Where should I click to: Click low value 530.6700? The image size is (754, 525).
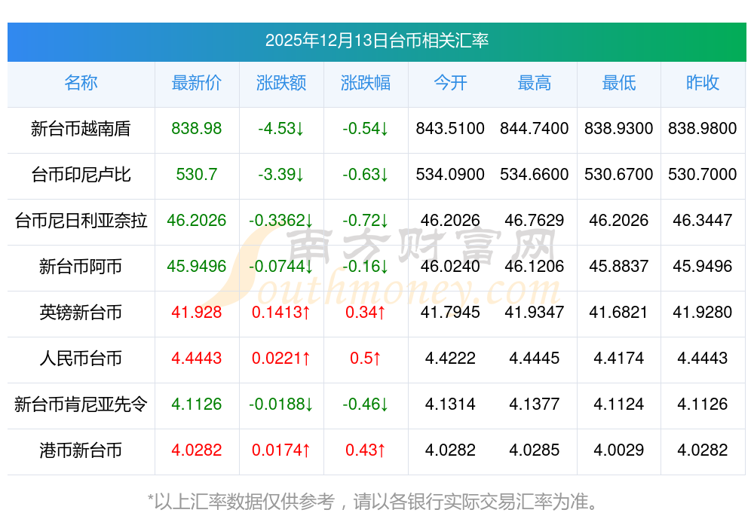619,174
